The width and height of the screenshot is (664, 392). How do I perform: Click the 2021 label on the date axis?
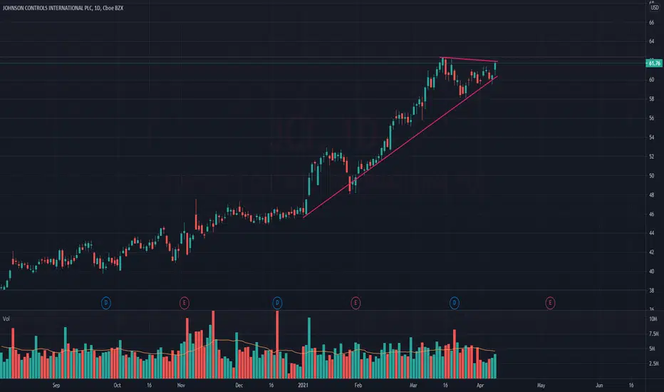tap(303, 385)
